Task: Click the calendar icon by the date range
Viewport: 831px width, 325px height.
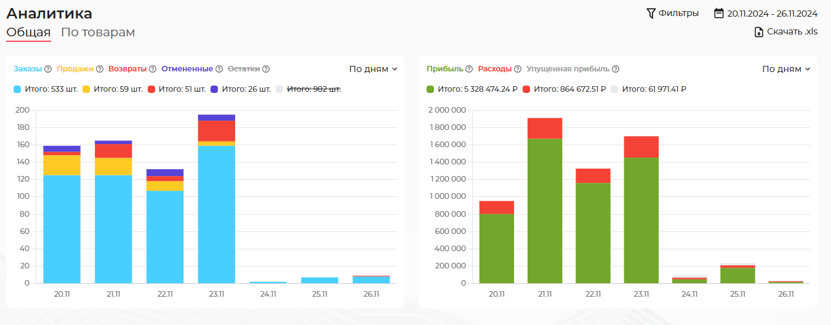Action: click(718, 13)
